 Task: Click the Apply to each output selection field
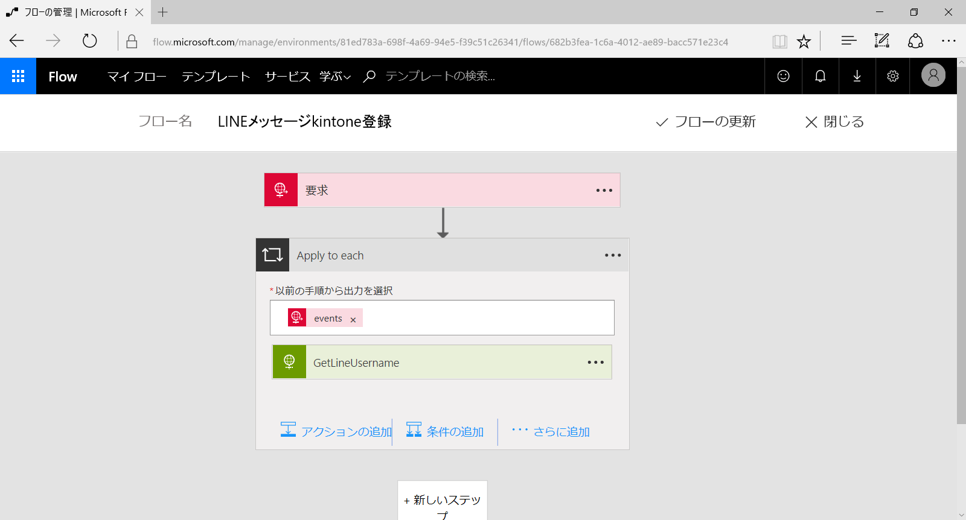point(442,318)
